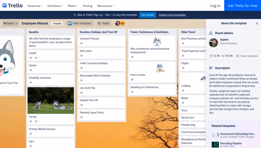Open Reasonable Work Schedule card
Image resolution: width=261 pixels, height=148 pixels.
pyautogui.click(x=101, y=78)
